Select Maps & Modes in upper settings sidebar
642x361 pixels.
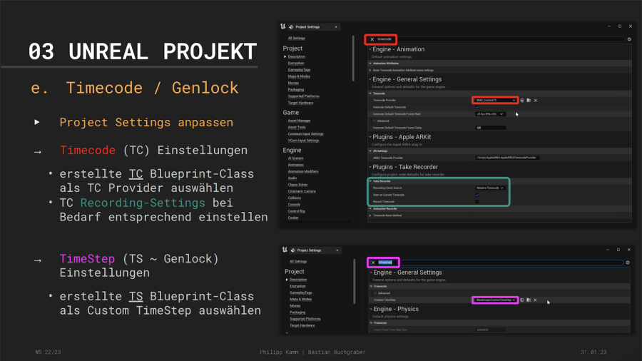click(x=299, y=76)
